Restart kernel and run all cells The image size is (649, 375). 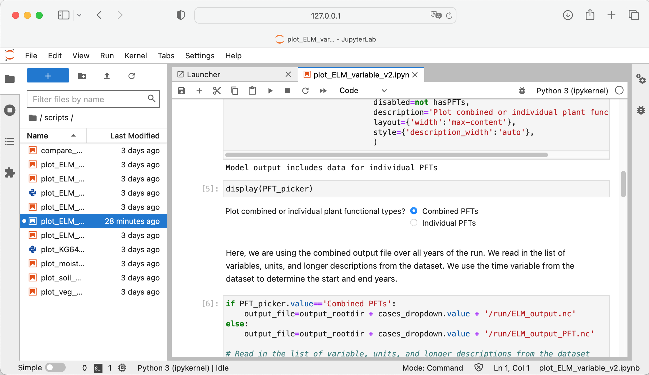click(323, 91)
